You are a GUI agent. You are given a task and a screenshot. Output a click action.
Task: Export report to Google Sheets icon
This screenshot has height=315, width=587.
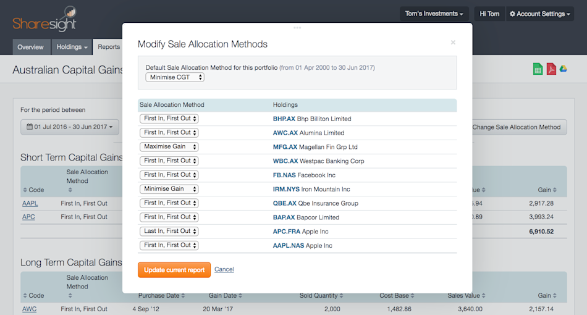(538, 69)
